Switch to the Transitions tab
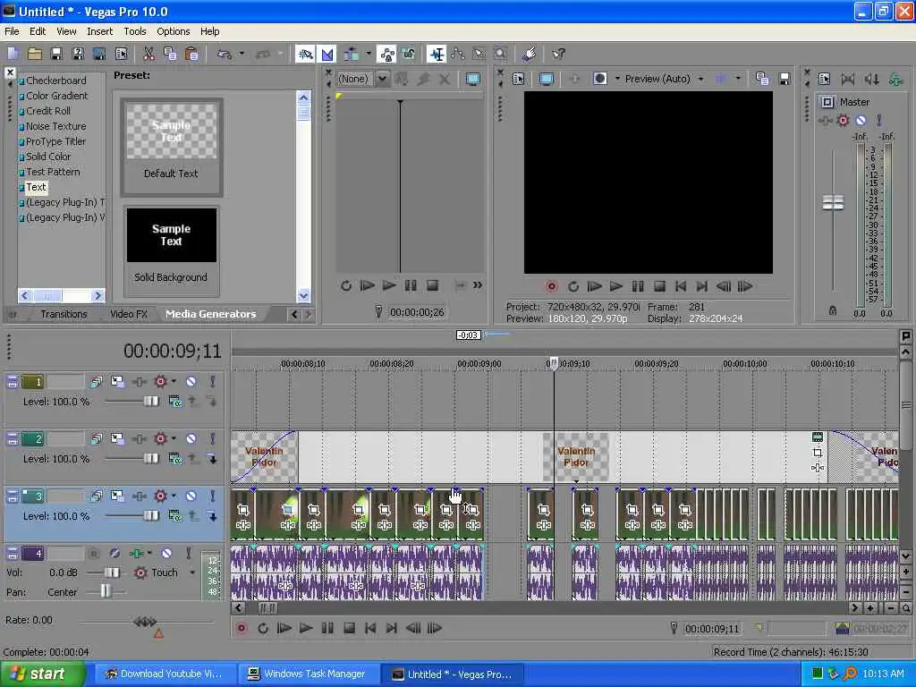The width and height of the screenshot is (916, 687). pos(64,314)
